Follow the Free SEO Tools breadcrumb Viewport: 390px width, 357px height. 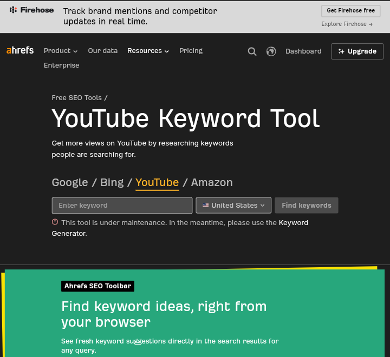(76, 98)
